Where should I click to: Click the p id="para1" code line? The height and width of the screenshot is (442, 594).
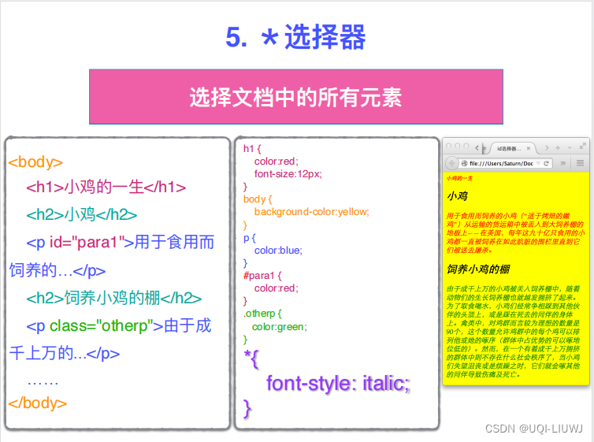(120, 243)
